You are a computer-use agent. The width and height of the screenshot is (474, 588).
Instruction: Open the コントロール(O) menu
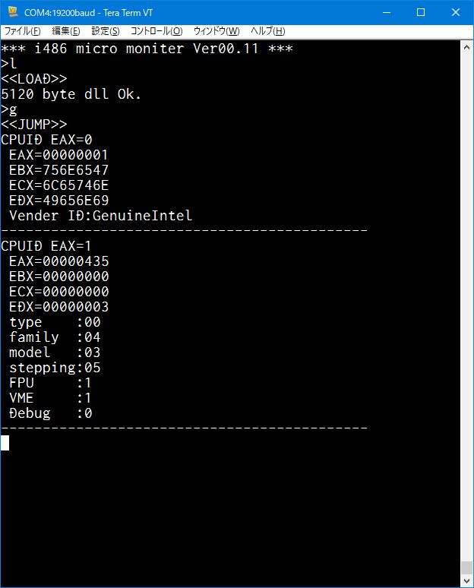click(156, 31)
